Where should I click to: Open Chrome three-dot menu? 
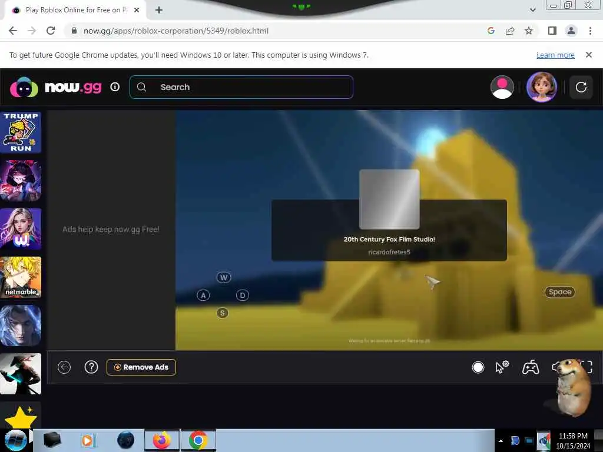point(590,31)
